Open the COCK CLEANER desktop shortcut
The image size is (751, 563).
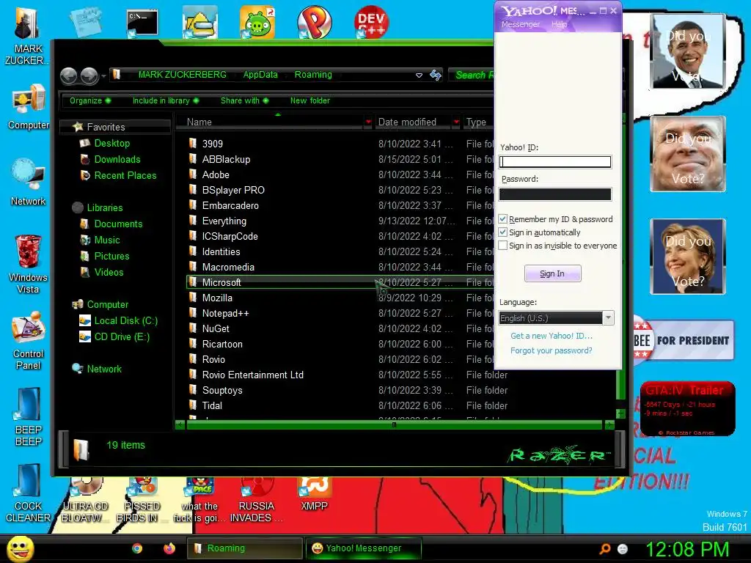click(29, 493)
